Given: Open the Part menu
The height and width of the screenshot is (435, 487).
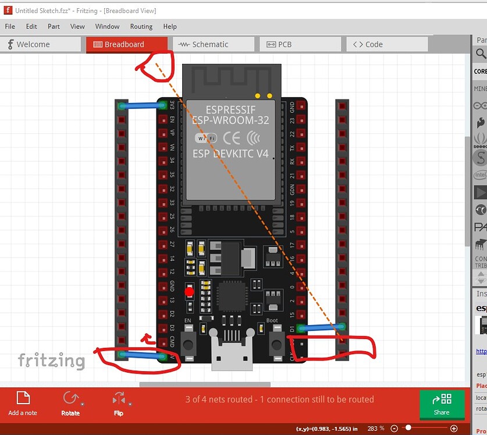Looking at the screenshot, I should point(54,26).
